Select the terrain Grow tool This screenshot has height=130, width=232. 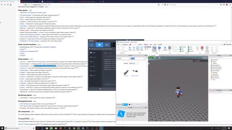pyautogui.click(x=190, y=47)
